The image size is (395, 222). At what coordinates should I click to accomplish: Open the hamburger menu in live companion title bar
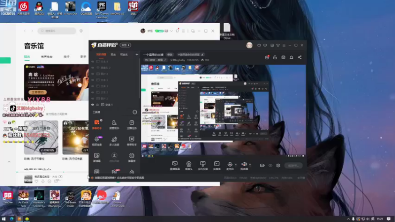284,45
